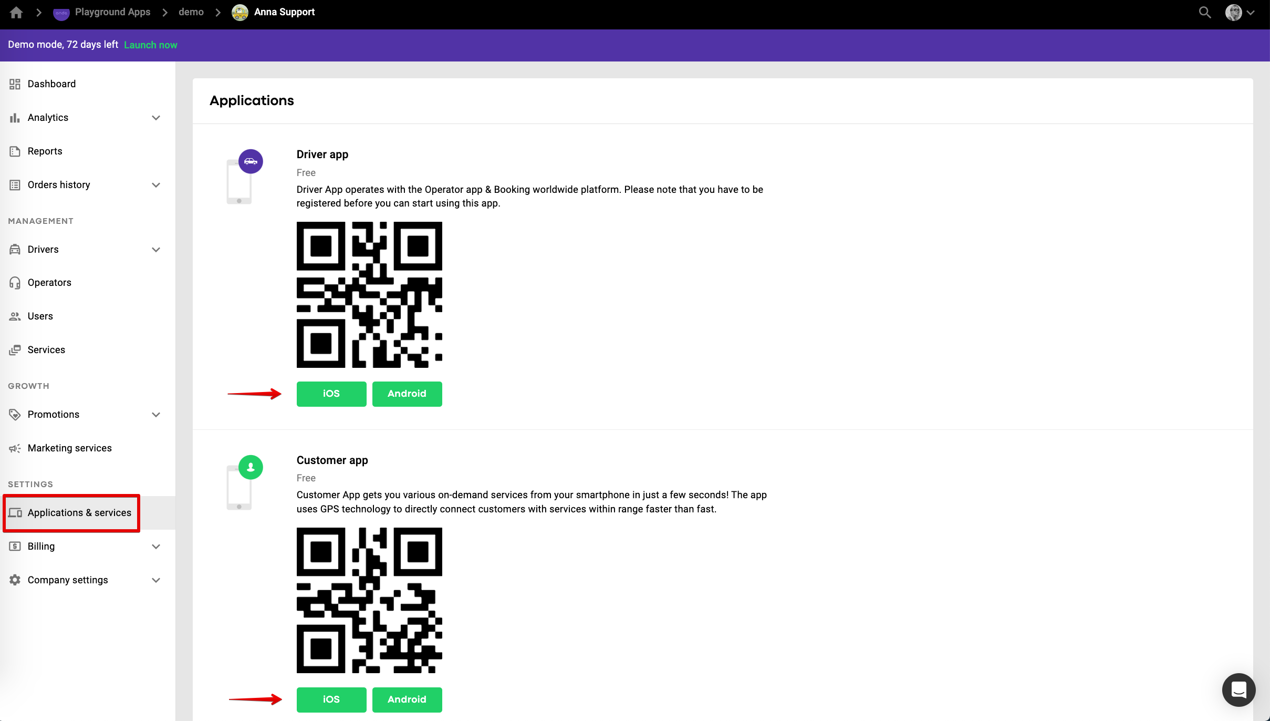Screen dimensions: 1270x721
Task: Expand the Analytics menu chevron
Action: coord(156,118)
